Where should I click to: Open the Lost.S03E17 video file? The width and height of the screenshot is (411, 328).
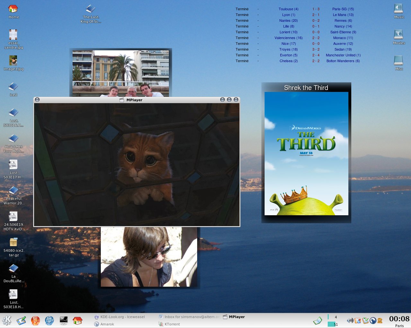coord(13,169)
